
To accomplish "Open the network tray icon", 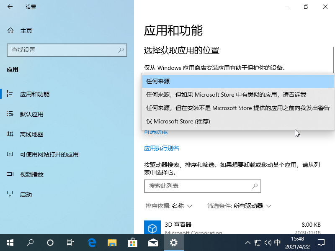I will pos(258,243).
